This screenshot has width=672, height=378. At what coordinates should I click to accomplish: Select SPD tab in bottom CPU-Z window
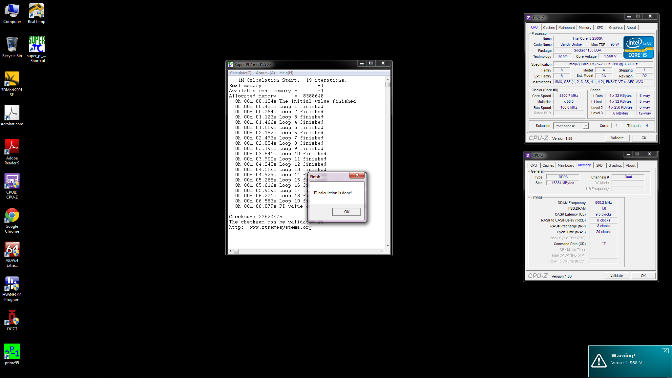click(599, 165)
